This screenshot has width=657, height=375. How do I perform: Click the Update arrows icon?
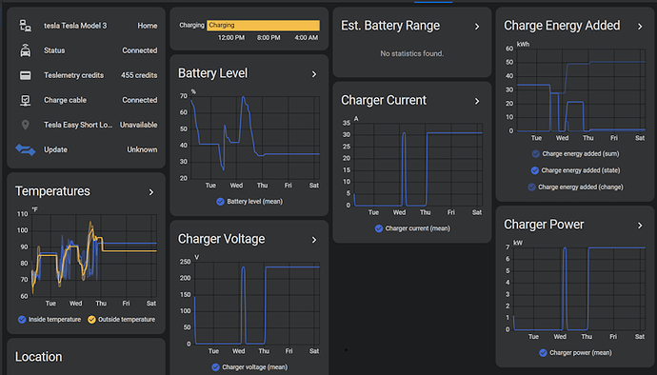pyautogui.click(x=25, y=149)
